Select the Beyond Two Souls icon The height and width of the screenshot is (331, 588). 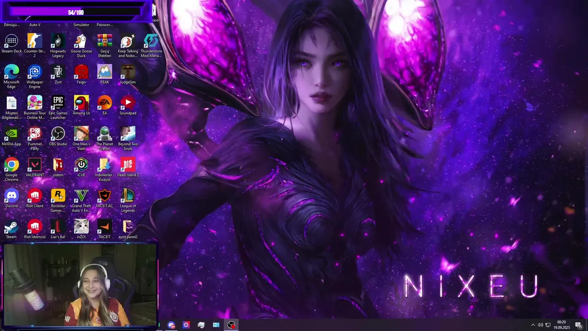coord(128,138)
